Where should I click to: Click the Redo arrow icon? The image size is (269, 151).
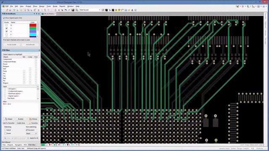point(69,10)
